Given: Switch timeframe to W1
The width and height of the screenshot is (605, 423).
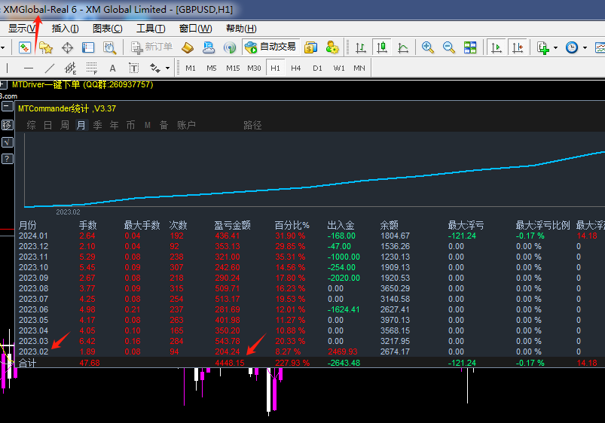Looking at the screenshot, I should [x=339, y=68].
